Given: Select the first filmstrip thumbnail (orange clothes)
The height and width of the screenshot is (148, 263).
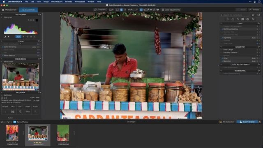Looking at the screenshot, I should [x=12, y=133].
